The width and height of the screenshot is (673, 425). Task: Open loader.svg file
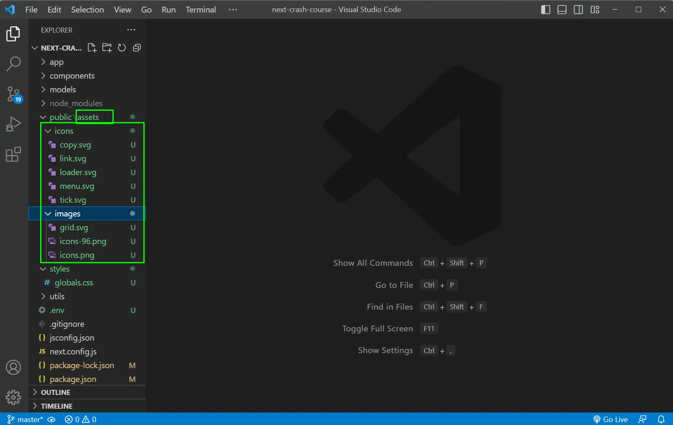click(87, 172)
